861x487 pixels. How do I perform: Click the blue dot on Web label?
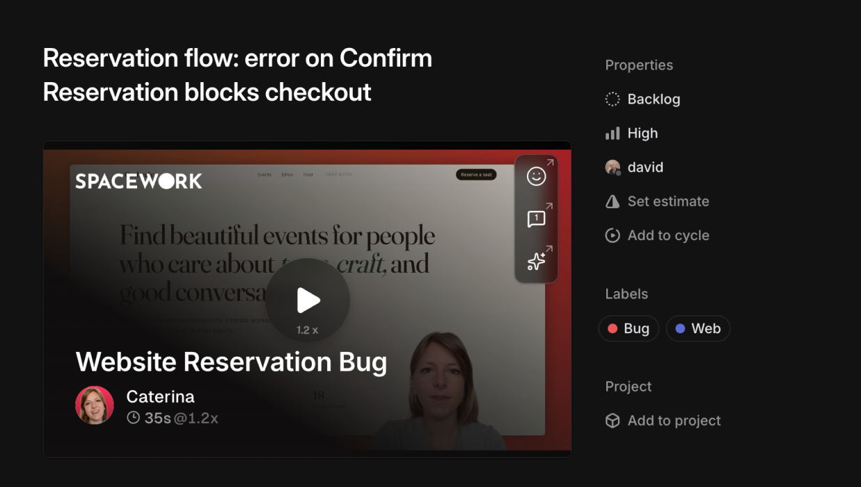[x=680, y=328]
